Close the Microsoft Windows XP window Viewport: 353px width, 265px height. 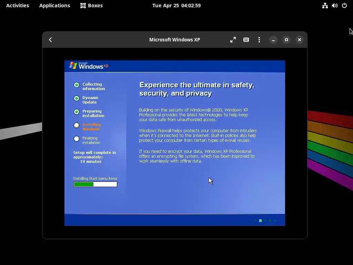pyautogui.click(x=300, y=40)
